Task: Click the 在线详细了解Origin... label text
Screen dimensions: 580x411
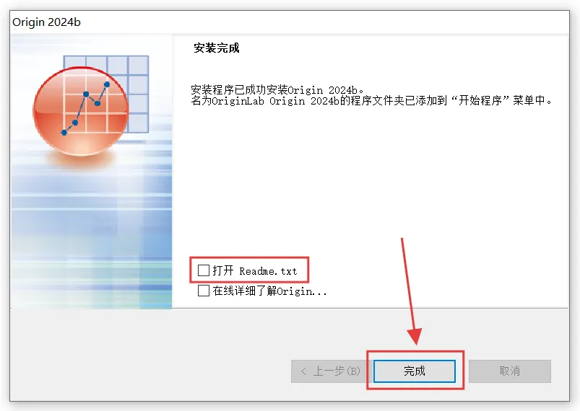Action: click(269, 291)
